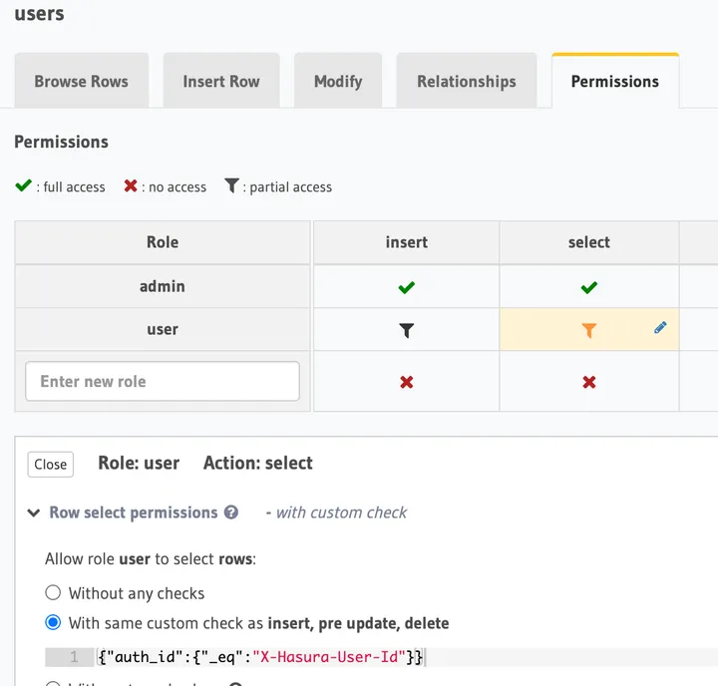The image size is (718, 686).
Task: Click the 'user' role cell
Action: 163,329
